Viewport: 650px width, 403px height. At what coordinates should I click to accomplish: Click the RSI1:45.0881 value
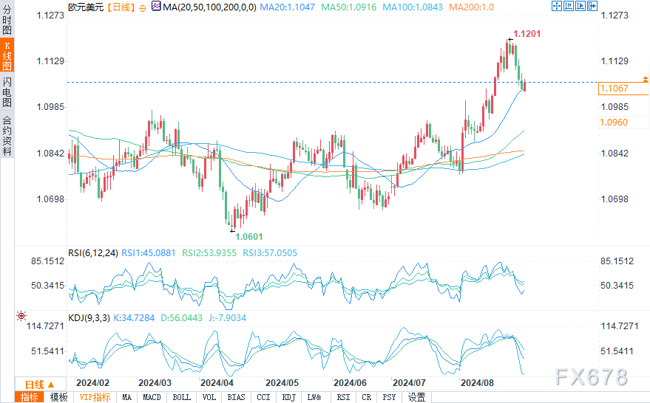click(x=149, y=253)
